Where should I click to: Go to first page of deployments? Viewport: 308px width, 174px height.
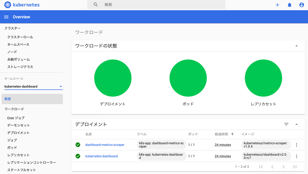[x=261, y=167]
